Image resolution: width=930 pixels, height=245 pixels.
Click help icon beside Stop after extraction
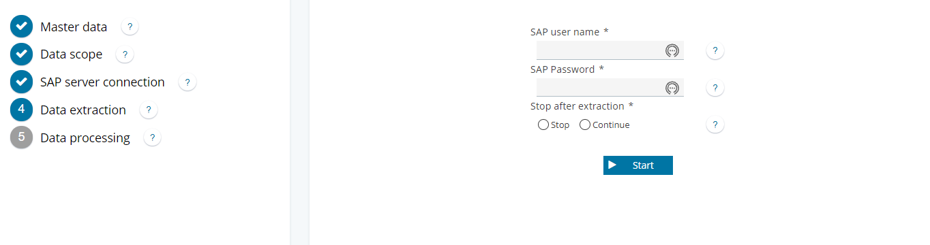coord(715,125)
